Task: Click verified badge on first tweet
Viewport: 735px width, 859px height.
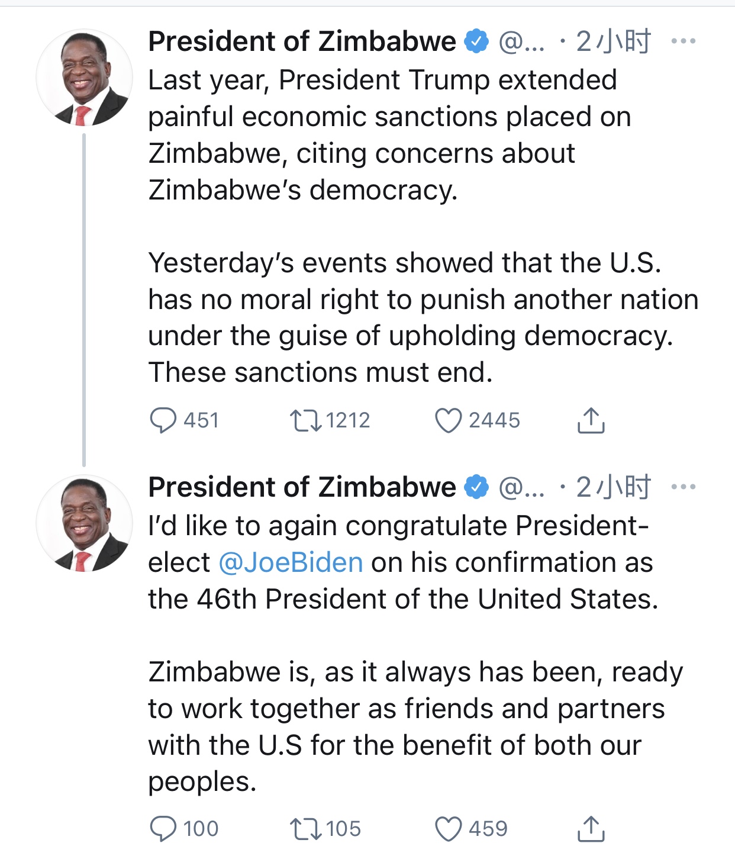Action: pos(476,41)
